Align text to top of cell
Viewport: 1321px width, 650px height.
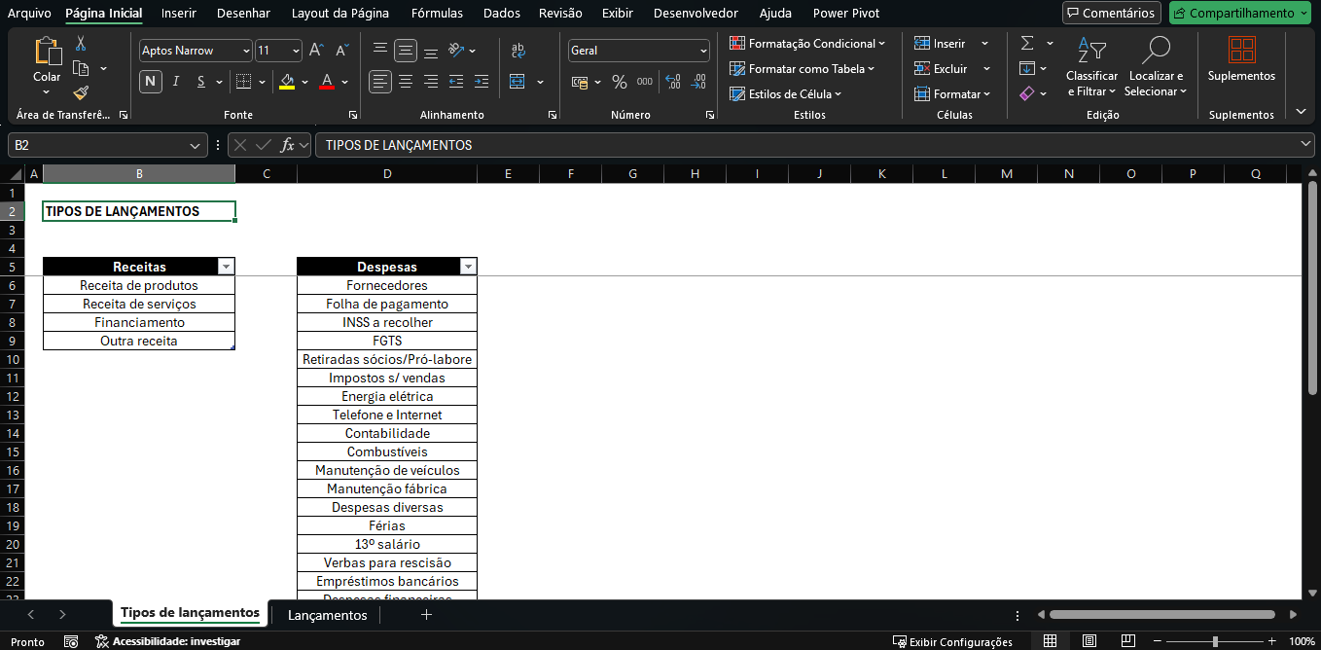380,50
